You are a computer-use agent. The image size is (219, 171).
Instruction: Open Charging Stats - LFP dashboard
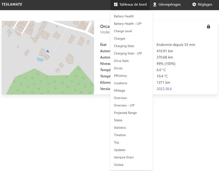128,53
